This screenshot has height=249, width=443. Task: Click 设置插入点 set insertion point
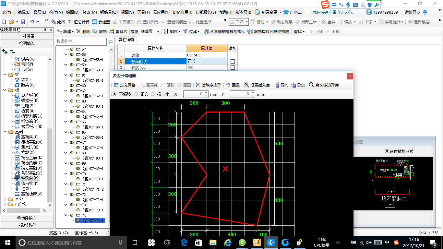pyautogui.click(x=257, y=85)
